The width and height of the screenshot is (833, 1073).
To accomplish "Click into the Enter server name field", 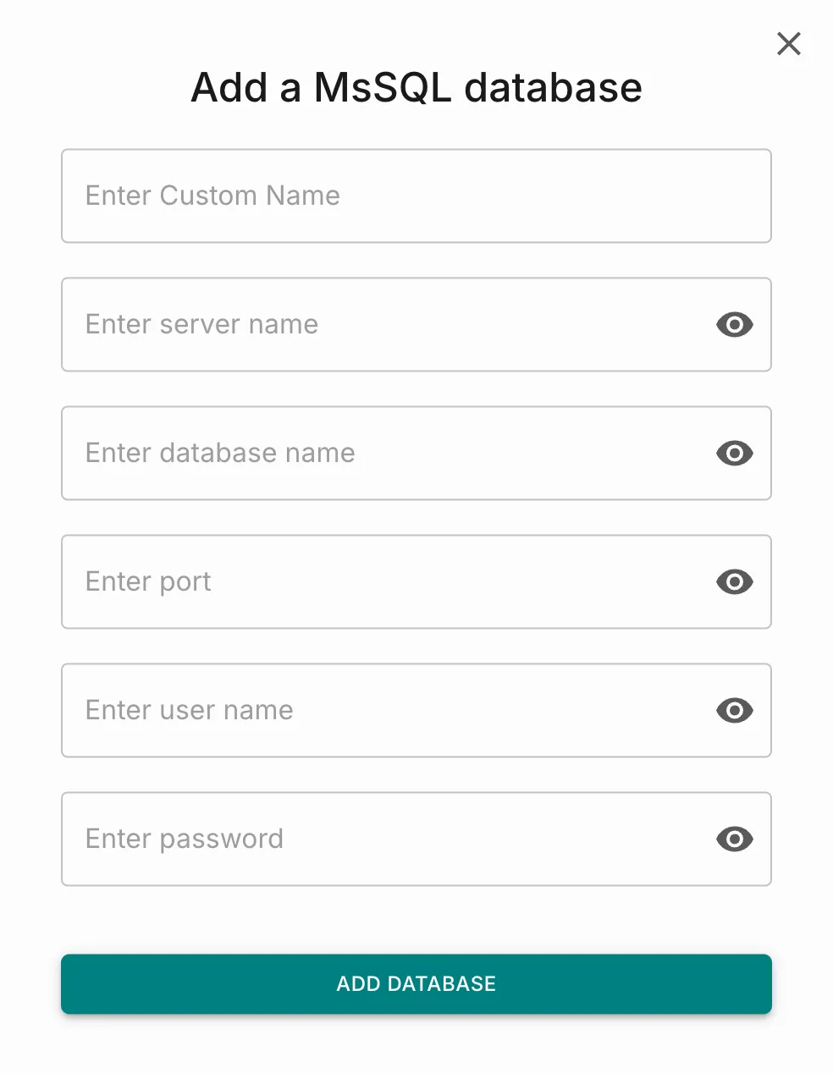I will 416,325.
